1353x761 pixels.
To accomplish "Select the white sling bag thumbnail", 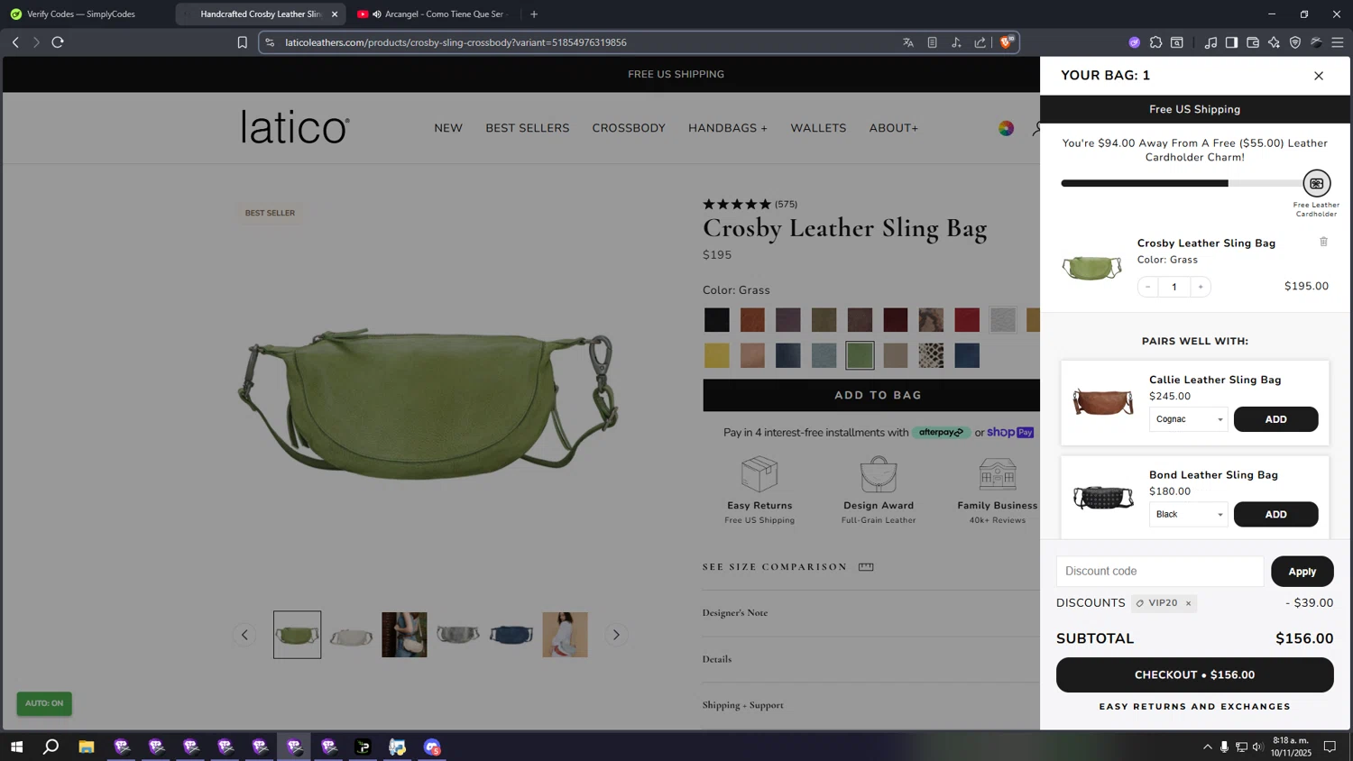I will (x=351, y=636).
